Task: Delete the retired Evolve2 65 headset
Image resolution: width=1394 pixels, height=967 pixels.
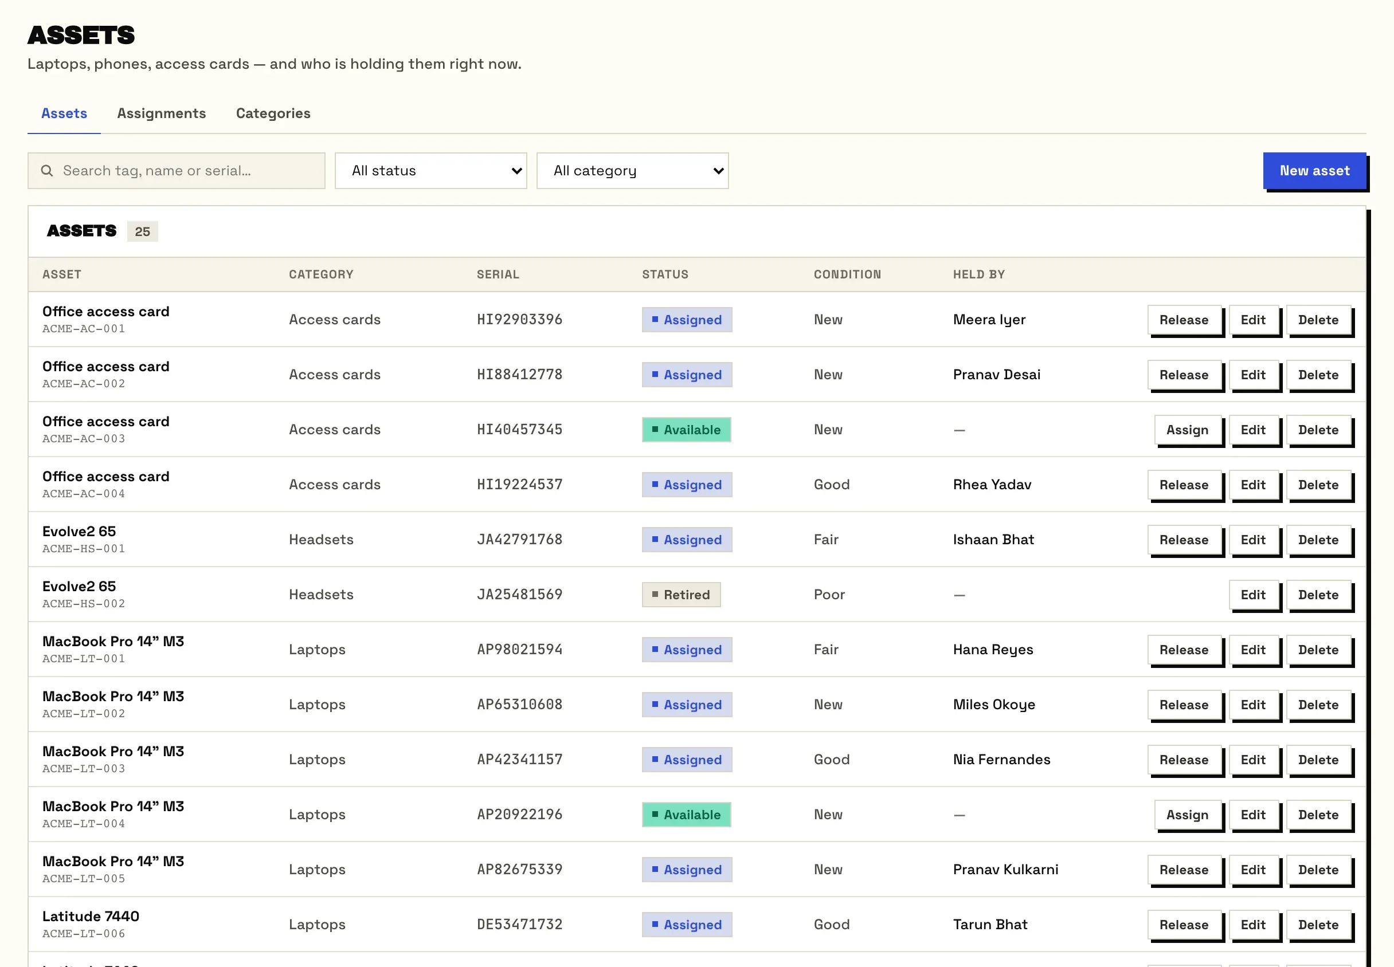Action: (1318, 595)
